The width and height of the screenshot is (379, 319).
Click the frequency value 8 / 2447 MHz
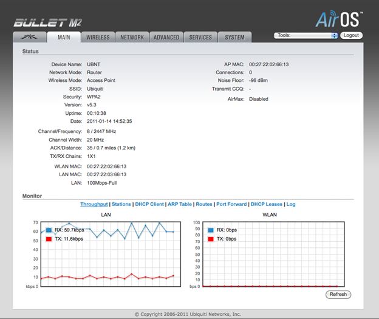pos(101,131)
